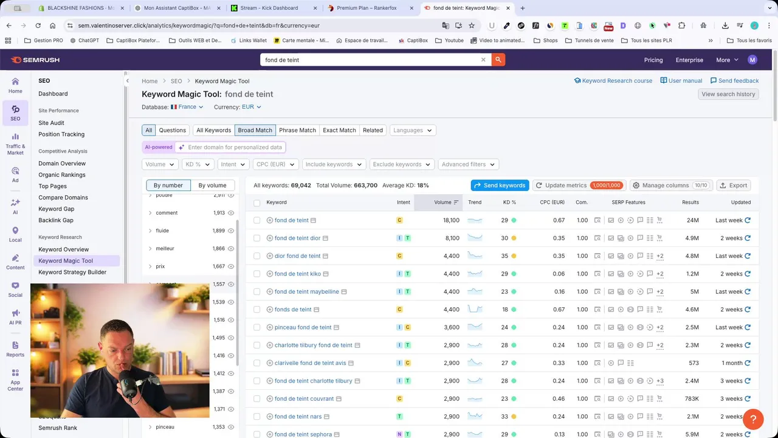The width and height of the screenshot is (778, 438).
Task: Open the Content sidebar icon
Action: click(15, 262)
